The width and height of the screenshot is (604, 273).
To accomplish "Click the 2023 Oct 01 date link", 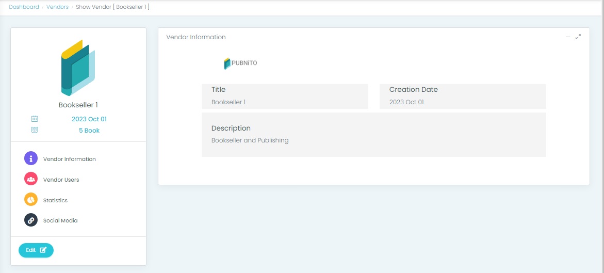I will [x=89, y=119].
